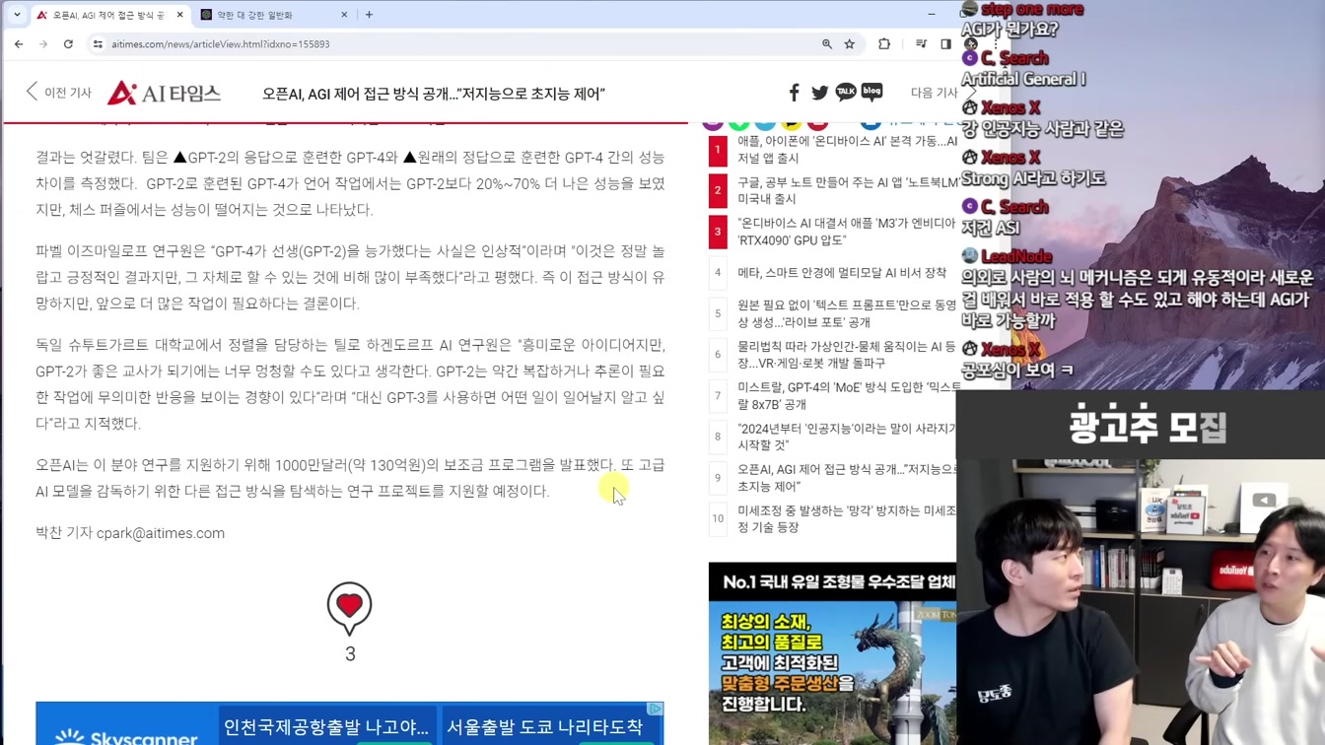The width and height of the screenshot is (1325, 745).
Task: Click the article headline in sticky header
Action: click(x=433, y=93)
